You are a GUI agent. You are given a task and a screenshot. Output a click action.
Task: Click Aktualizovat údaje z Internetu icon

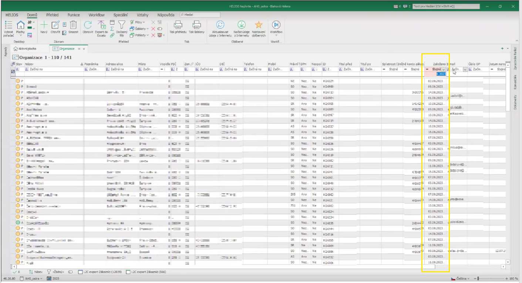(x=220, y=25)
